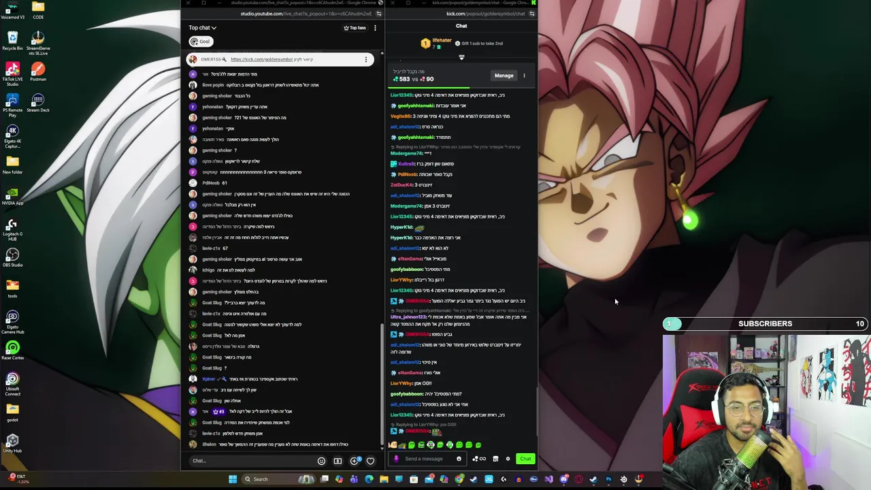Click Manage on the Kick poll
Viewport: 871px width, 490px height.
click(504, 76)
